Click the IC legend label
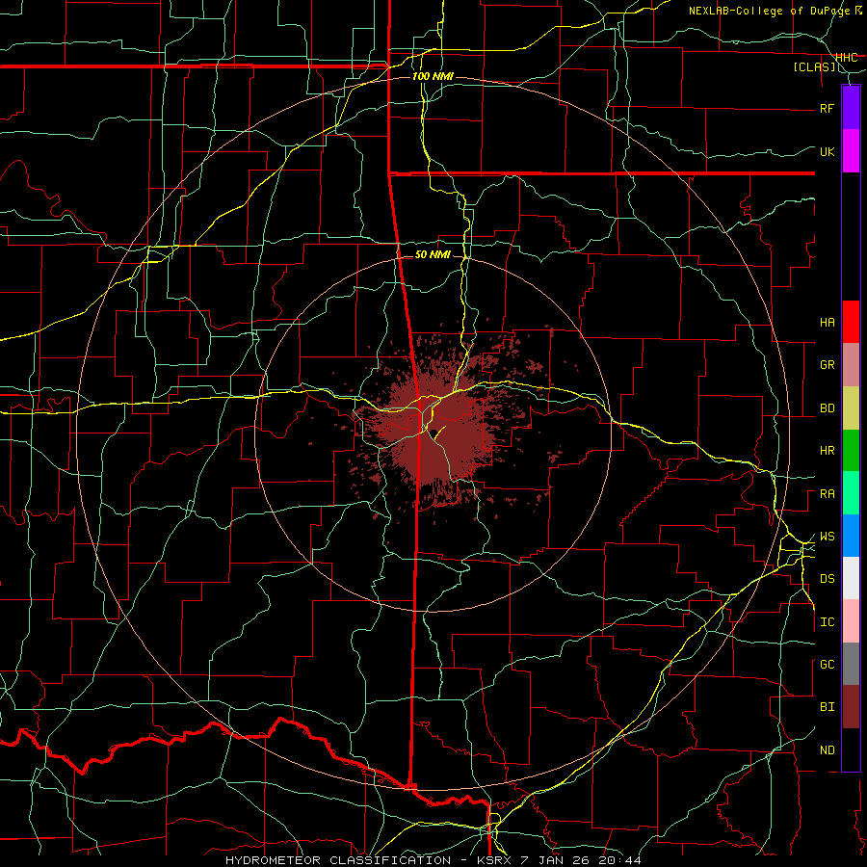Image resolution: width=867 pixels, height=867 pixels. [x=827, y=622]
